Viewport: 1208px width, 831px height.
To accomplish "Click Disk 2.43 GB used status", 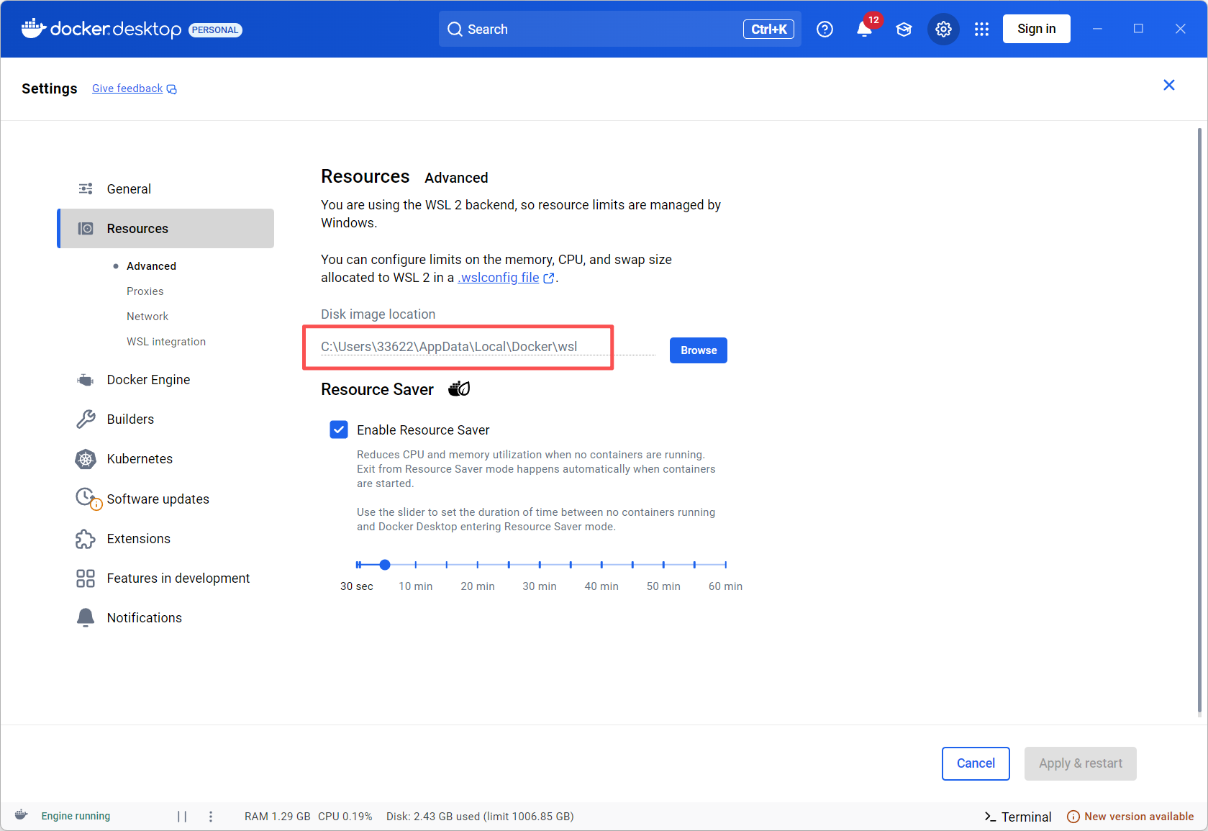I will point(480,817).
